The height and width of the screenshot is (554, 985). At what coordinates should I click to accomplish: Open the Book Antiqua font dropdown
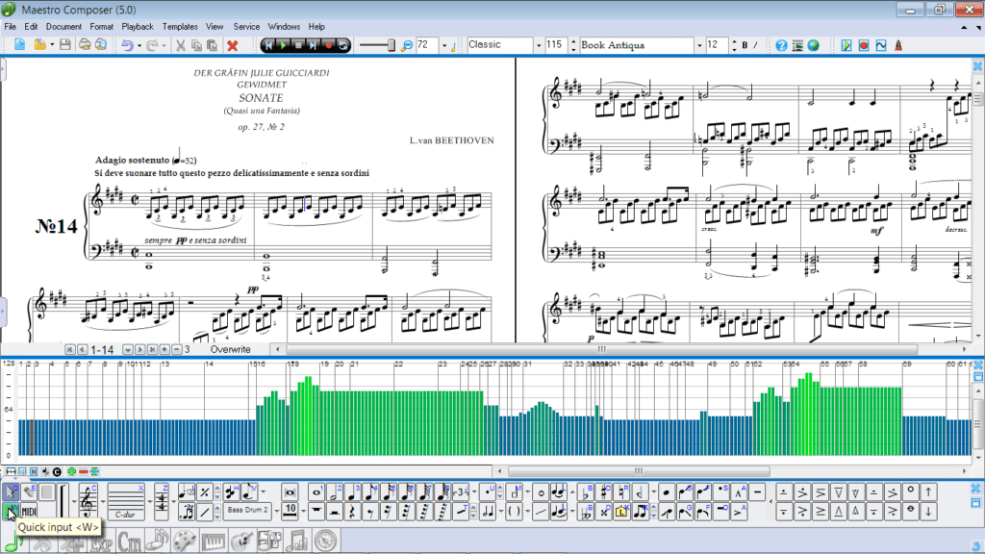click(x=698, y=45)
